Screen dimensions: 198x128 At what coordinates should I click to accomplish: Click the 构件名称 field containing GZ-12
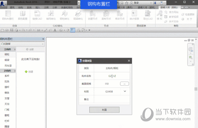[x=112, y=76]
